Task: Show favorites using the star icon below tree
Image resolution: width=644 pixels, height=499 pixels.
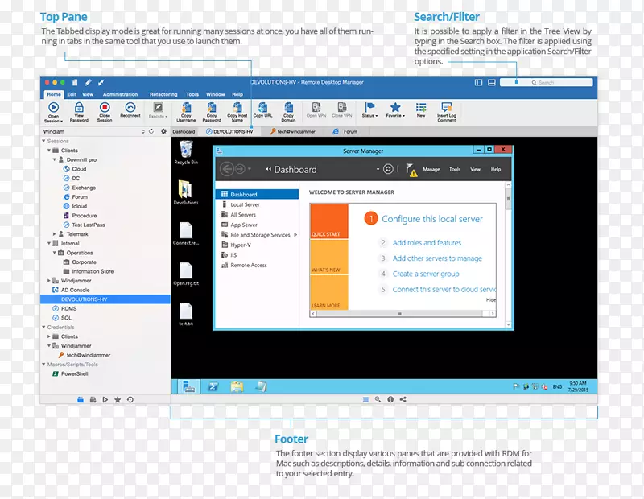Action: [x=118, y=399]
